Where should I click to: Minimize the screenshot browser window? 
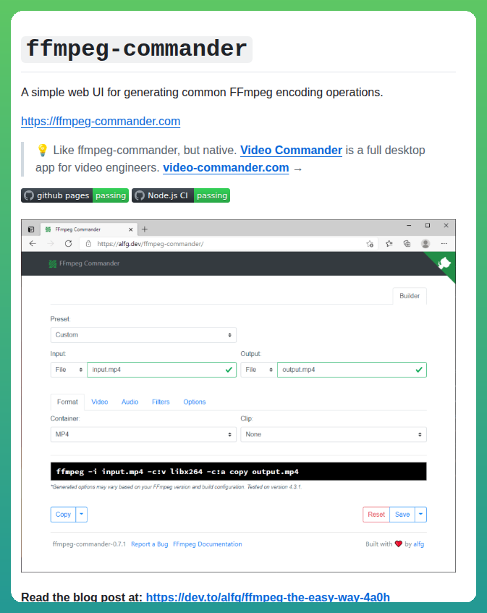pyautogui.click(x=409, y=226)
